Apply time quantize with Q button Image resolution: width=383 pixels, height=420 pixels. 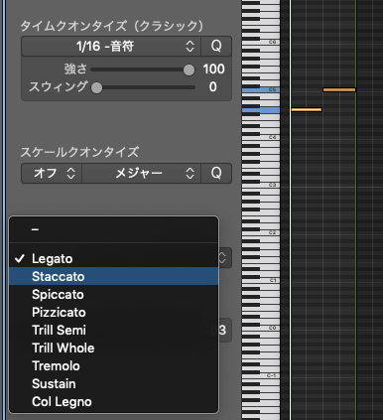(x=216, y=46)
